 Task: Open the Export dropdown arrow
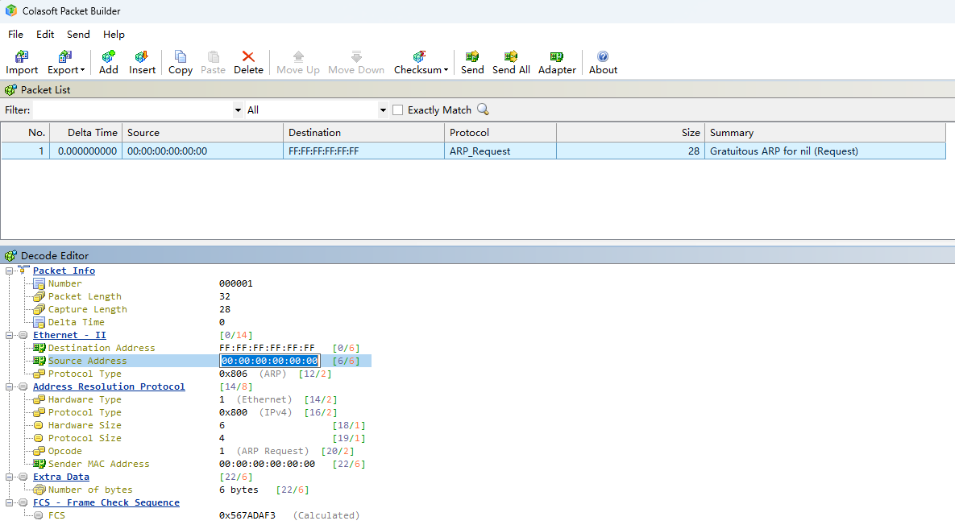[84, 70]
